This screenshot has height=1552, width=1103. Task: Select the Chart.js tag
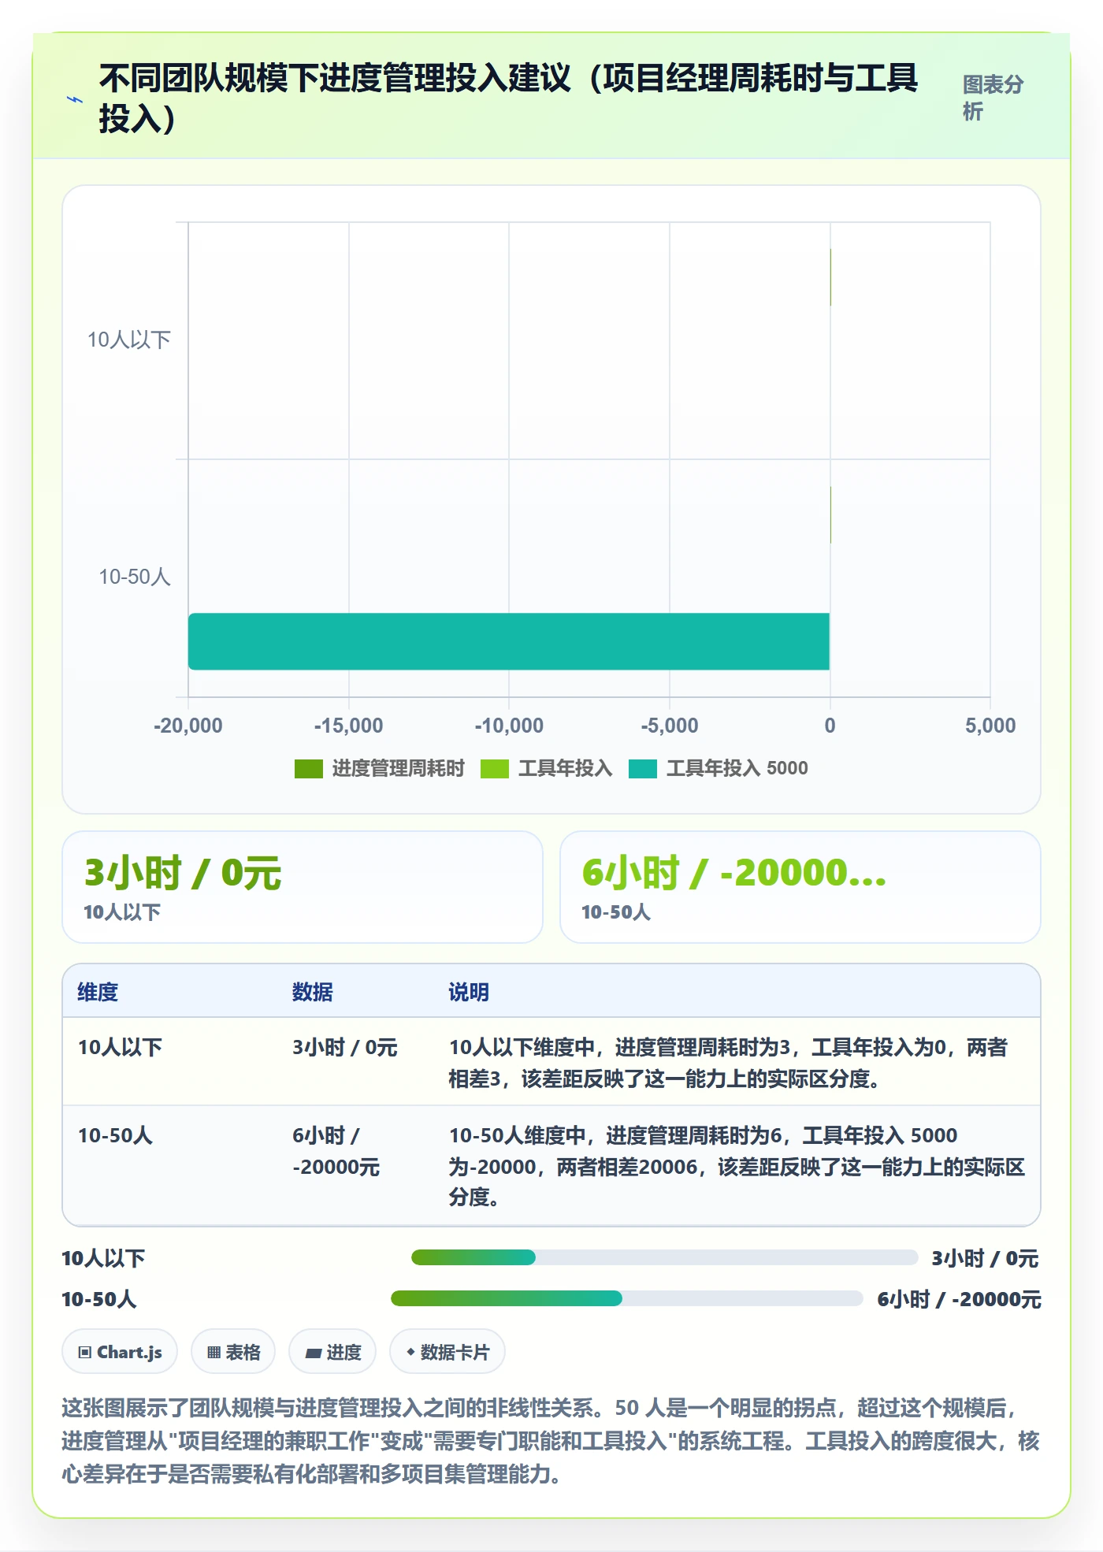120,1352
